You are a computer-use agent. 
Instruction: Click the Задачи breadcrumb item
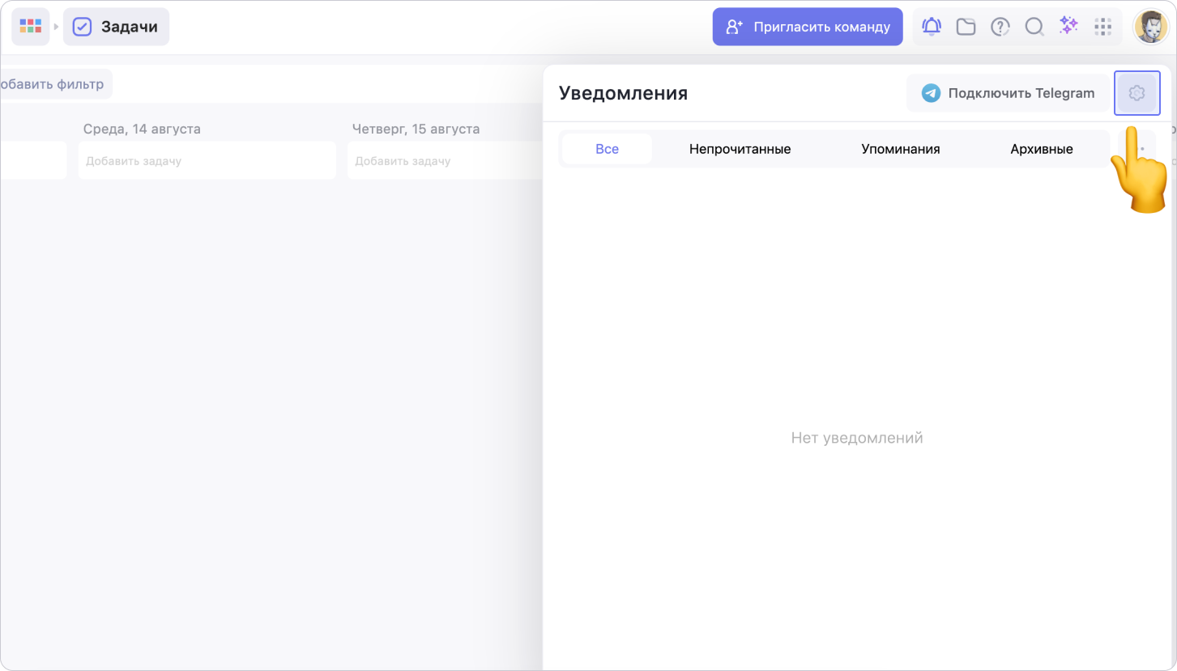tap(117, 27)
